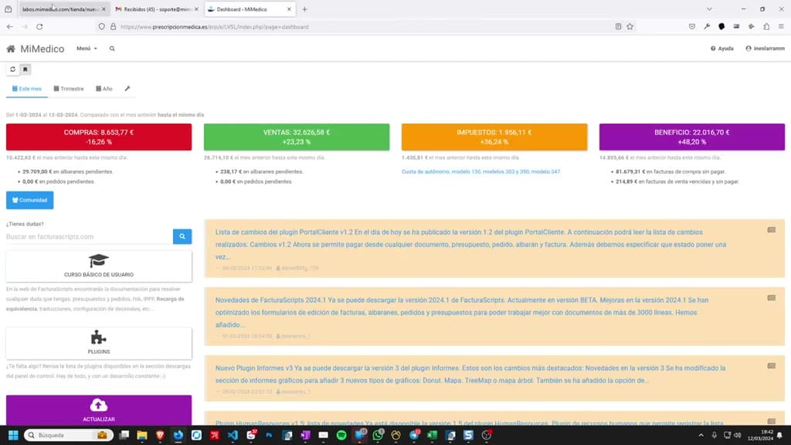This screenshot has width=791, height=445.
Task: Expand the list all tabs chevron
Action: tap(709, 9)
